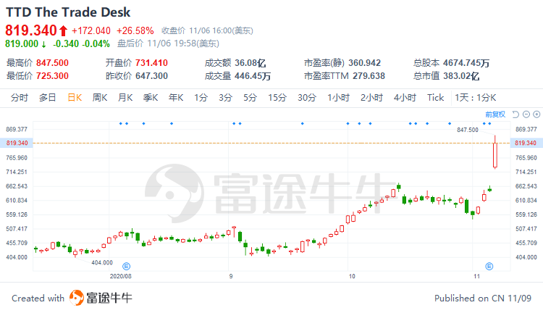Click the 富途牛牛 logo in footer
543x313 pixels.
tap(101, 298)
